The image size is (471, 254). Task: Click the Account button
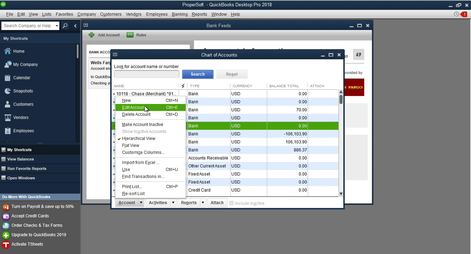click(127, 203)
